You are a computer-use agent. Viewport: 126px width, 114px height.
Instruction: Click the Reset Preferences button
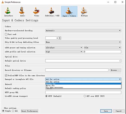(x=30, y=111)
